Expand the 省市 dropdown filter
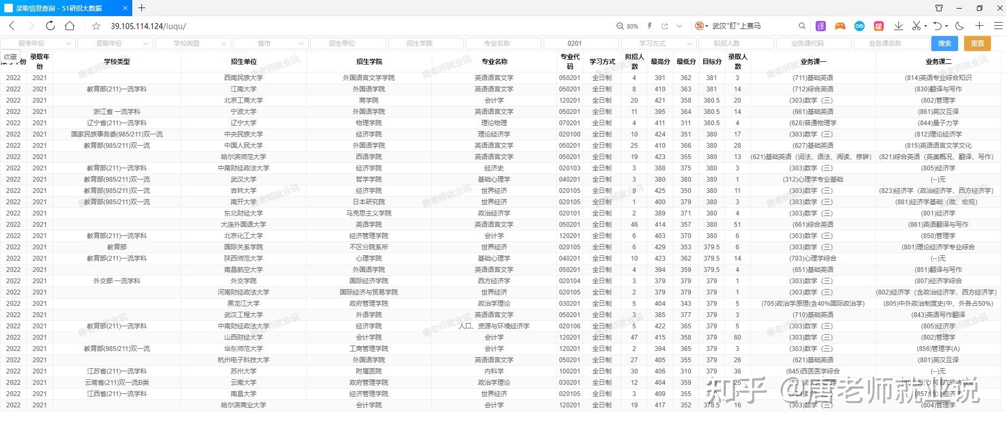 click(x=270, y=44)
